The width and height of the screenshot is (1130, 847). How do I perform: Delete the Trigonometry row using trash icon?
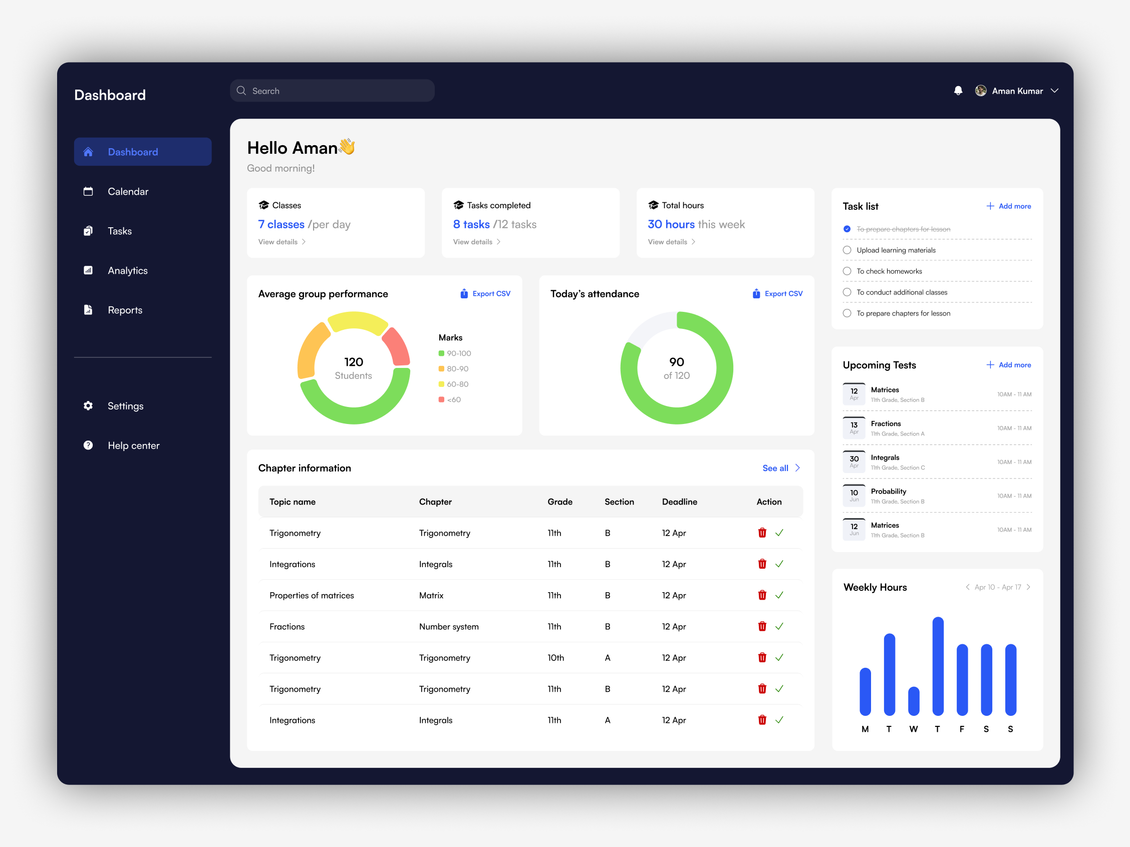(762, 533)
